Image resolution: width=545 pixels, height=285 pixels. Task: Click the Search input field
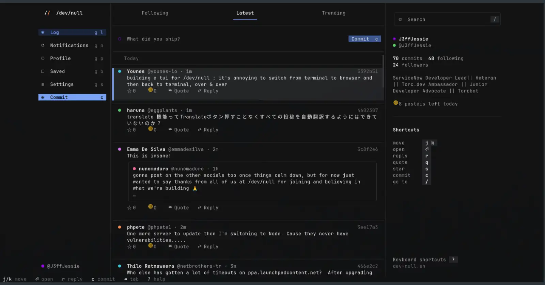tap(447, 19)
